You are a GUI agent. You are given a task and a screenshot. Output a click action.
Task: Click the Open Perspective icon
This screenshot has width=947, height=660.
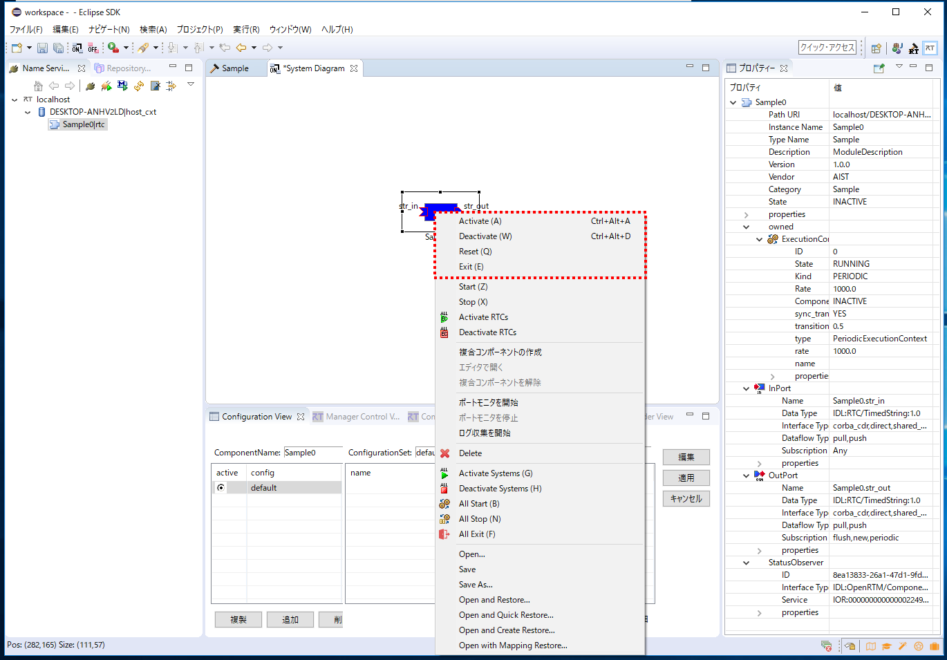click(876, 48)
